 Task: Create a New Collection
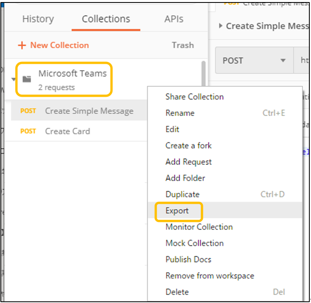click(x=59, y=45)
